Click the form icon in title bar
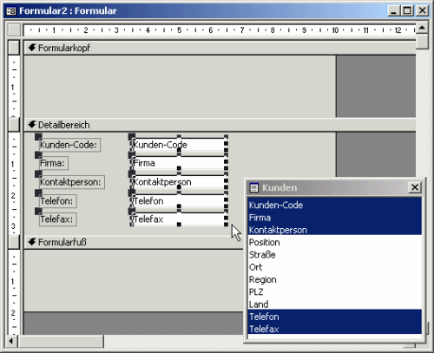The image size is (434, 353). 11,11
